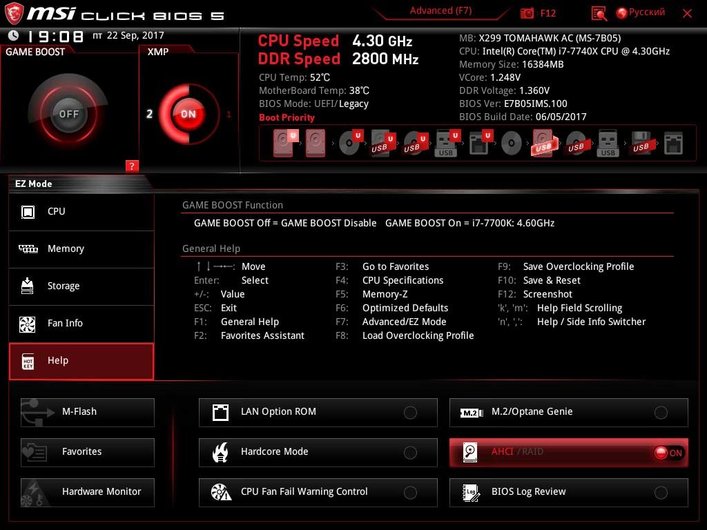Click the F5 Memory-Z help entry
Viewport: 707px width, 530px height.
point(371,294)
